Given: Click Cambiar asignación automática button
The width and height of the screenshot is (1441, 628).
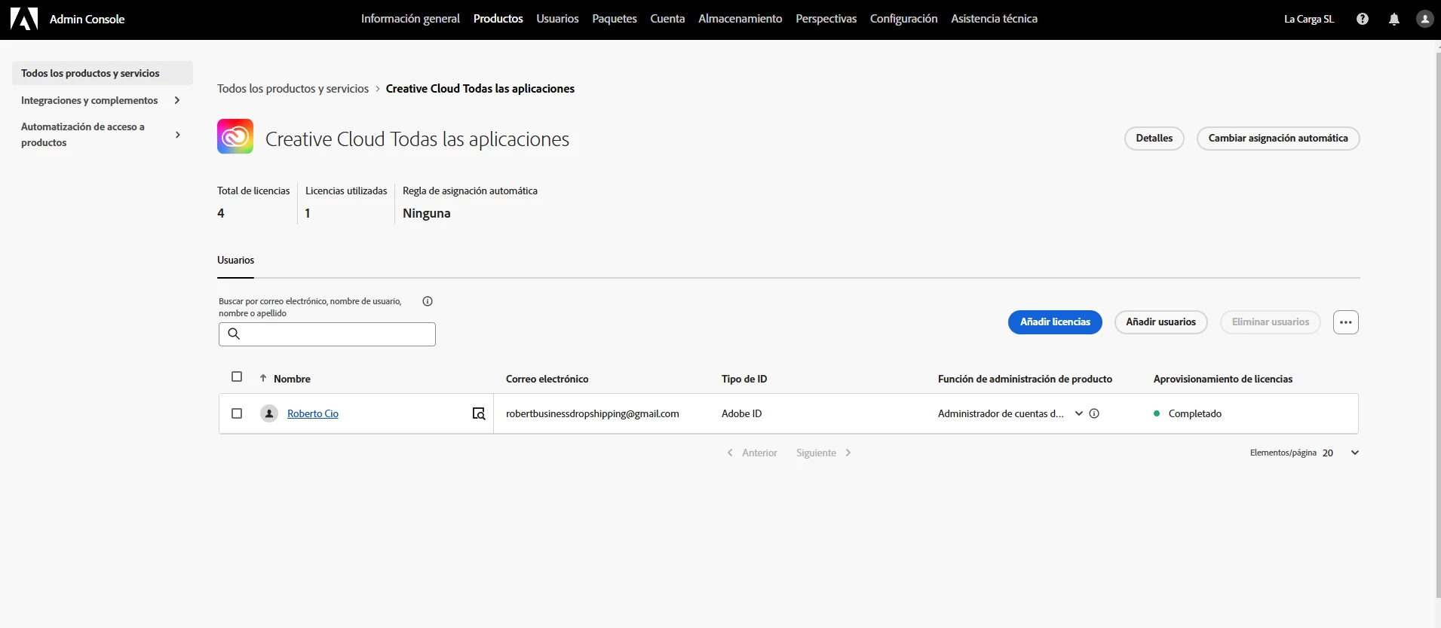Looking at the screenshot, I should pyautogui.click(x=1277, y=139).
